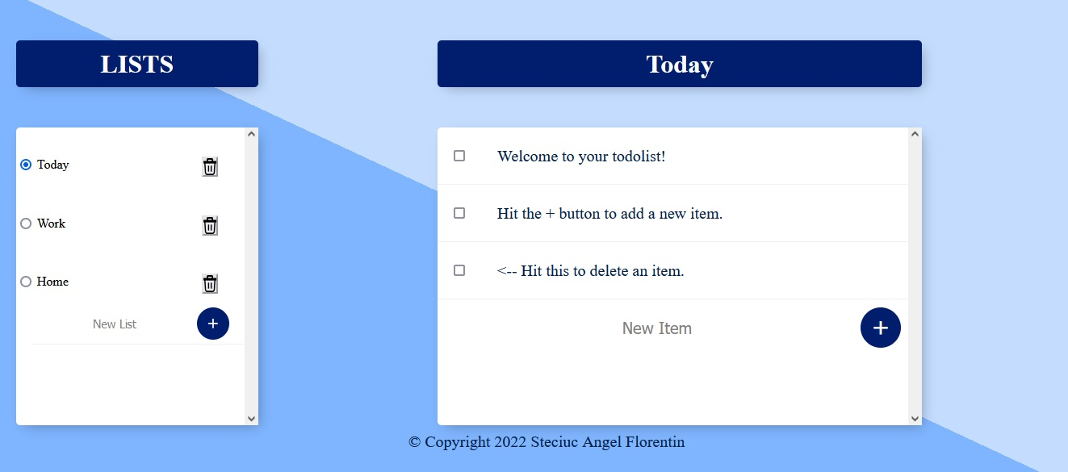Viewport: 1068px width, 472px height.
Task: Delete the Today list with trash icon
Action: tap(210, 167)
